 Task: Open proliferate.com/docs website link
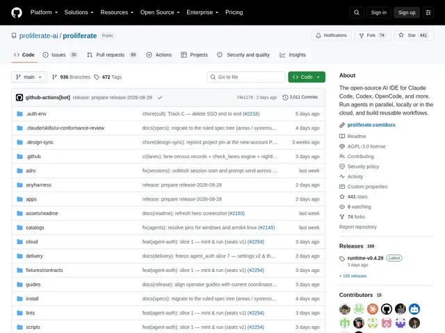[371, 125]
